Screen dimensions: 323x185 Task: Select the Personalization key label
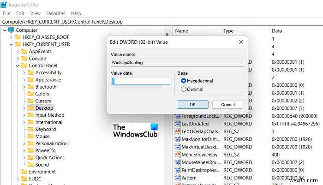pos(52,143)
